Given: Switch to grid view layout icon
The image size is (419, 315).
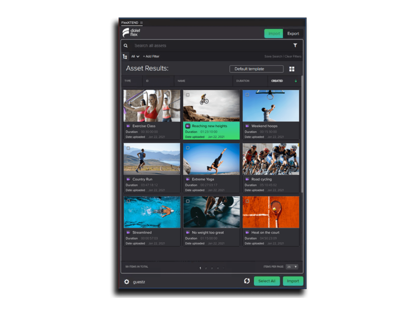Looking at the screenshot, I should [292, 69].
